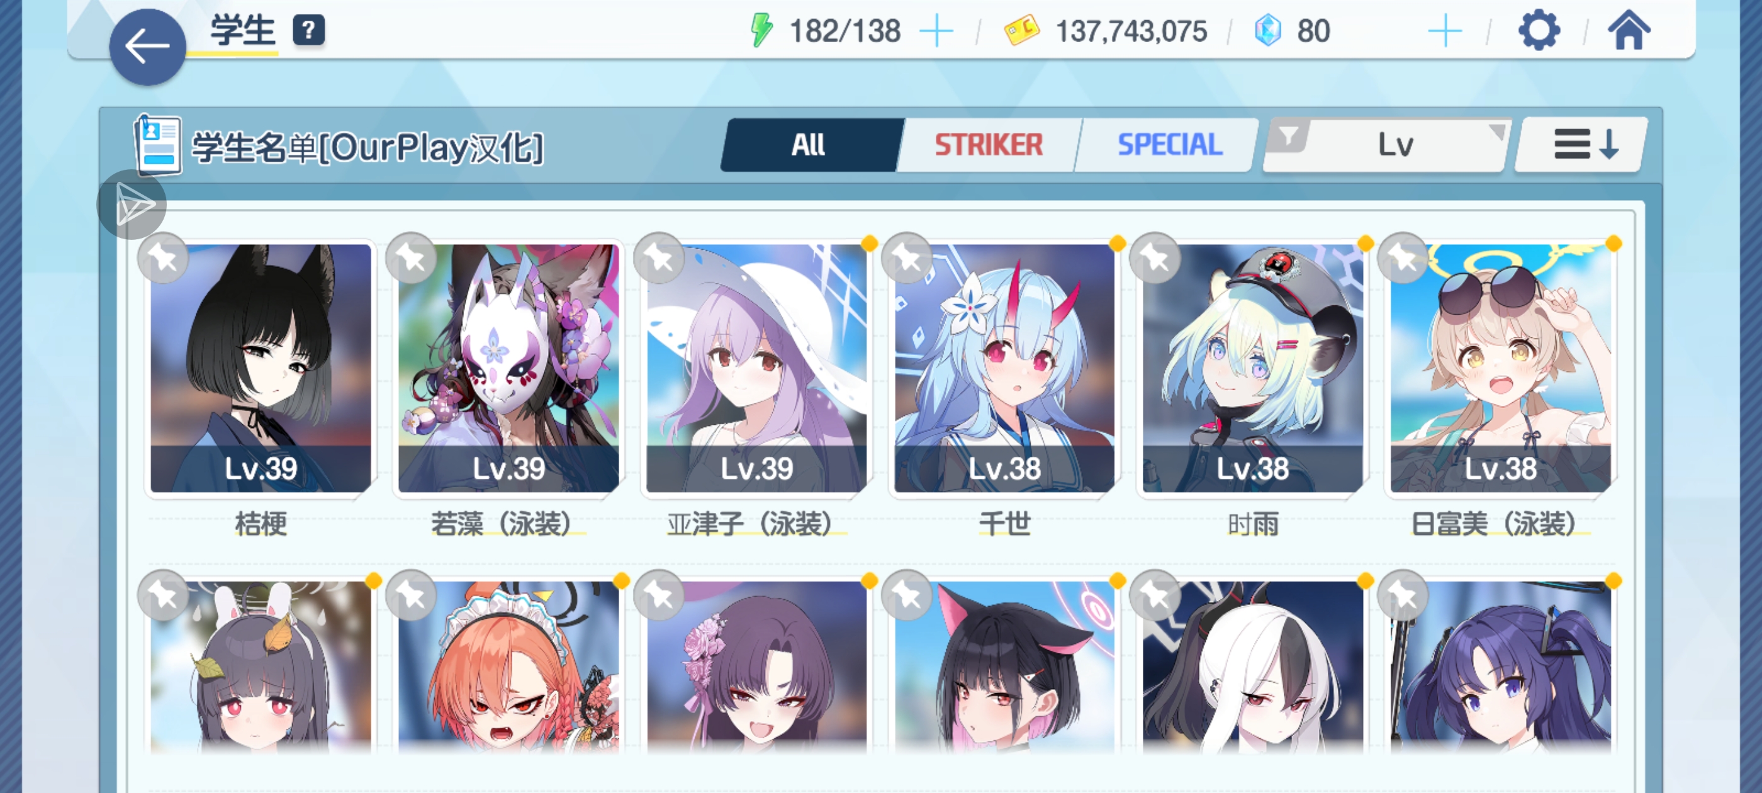Open 亚津子（泳装）'s Lv.39 portrait card
The height and width of the screenshot is (793, 1762).
pyautogui.click(x=756, y=368)
